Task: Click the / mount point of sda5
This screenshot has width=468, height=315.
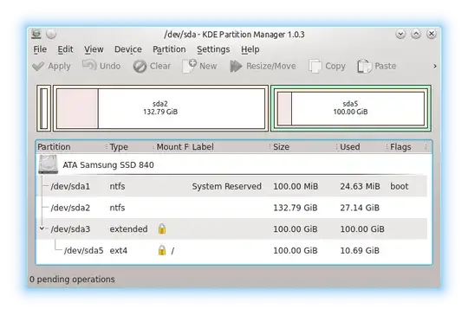Action: click(x=172, y=251)
